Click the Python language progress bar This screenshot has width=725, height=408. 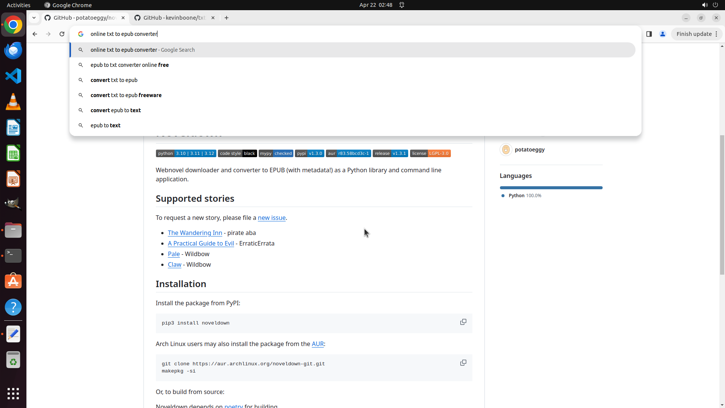click(551, 188)
